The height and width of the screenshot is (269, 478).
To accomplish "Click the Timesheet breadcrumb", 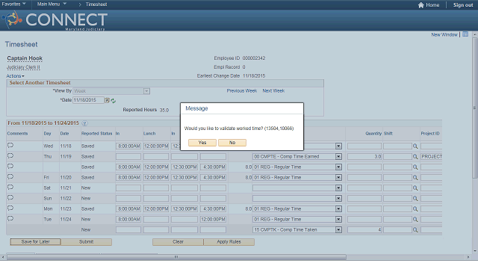I will (x=96, y=4).
